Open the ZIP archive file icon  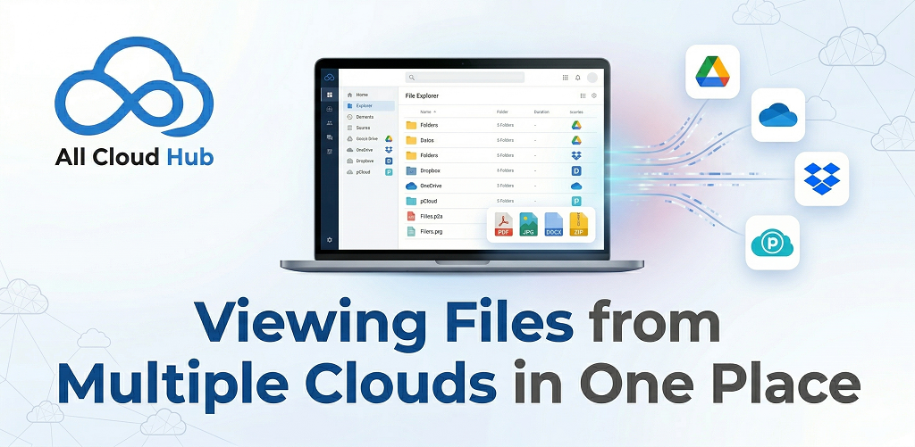[578, 225]
